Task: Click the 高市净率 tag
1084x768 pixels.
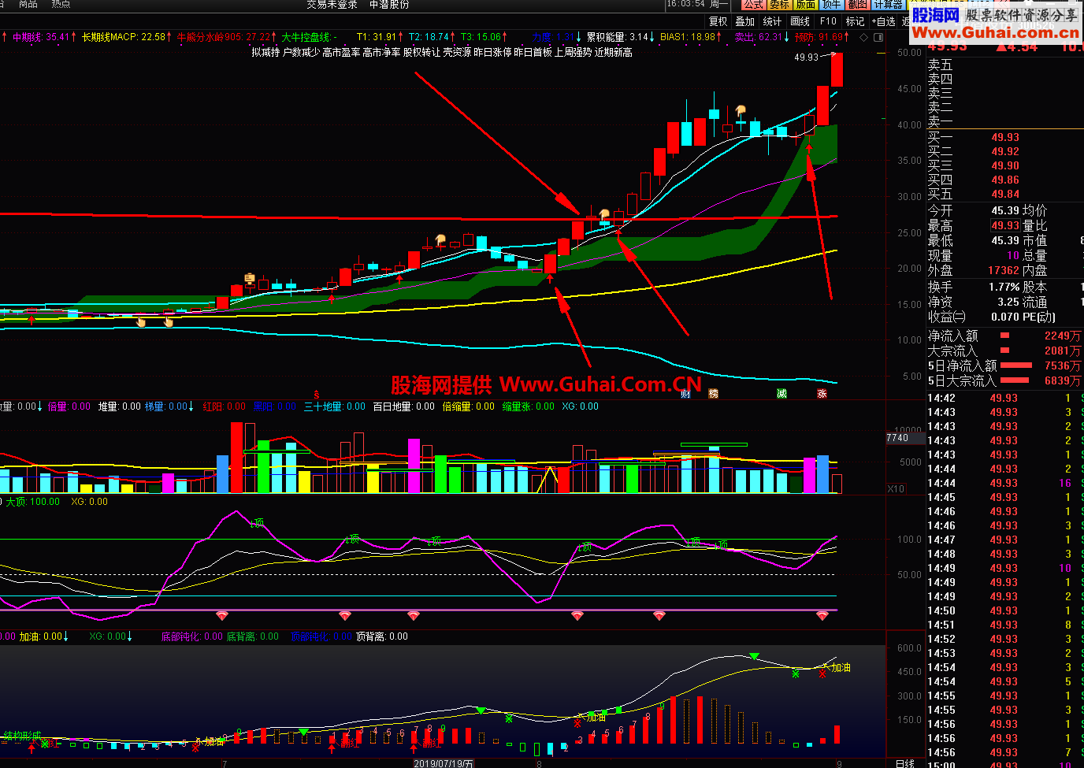Action: [x=381, y=53]
